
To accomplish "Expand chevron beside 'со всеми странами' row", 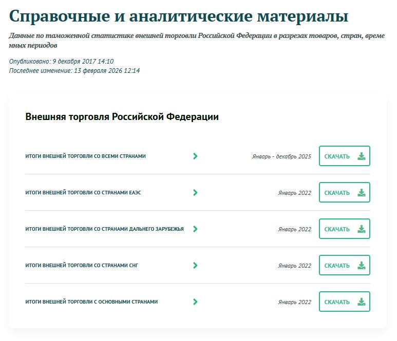I will click(x=195, y=156).
